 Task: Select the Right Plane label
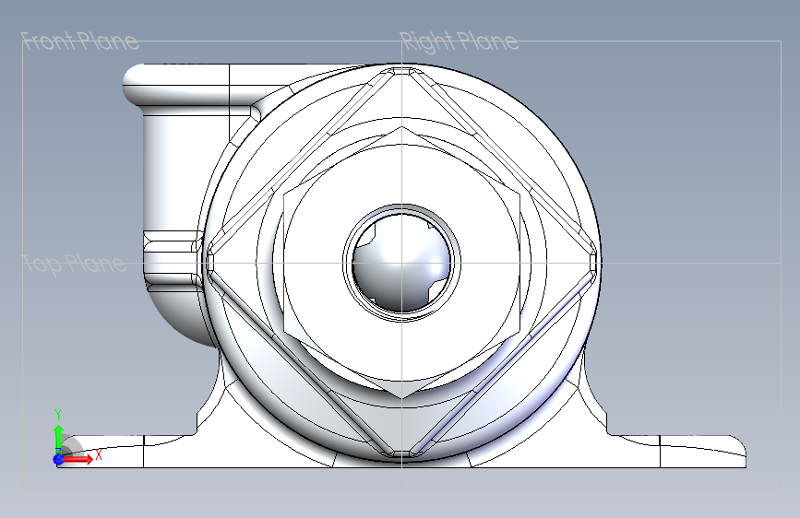pyautogui.click(x=459, y=41)
